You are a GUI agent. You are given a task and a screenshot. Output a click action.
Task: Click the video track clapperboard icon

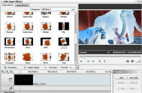coord(11,80)
